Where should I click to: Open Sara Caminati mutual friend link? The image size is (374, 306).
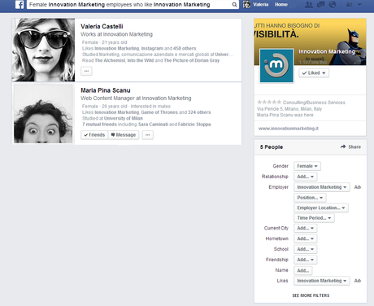(x=153, y=125)
